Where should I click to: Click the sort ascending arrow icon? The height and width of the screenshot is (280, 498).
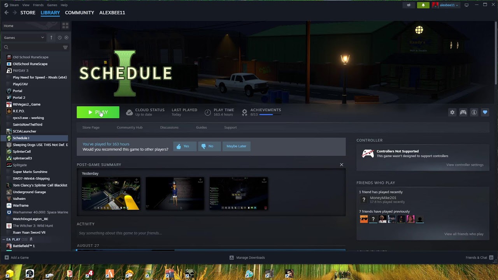click(x=51, y=37)
